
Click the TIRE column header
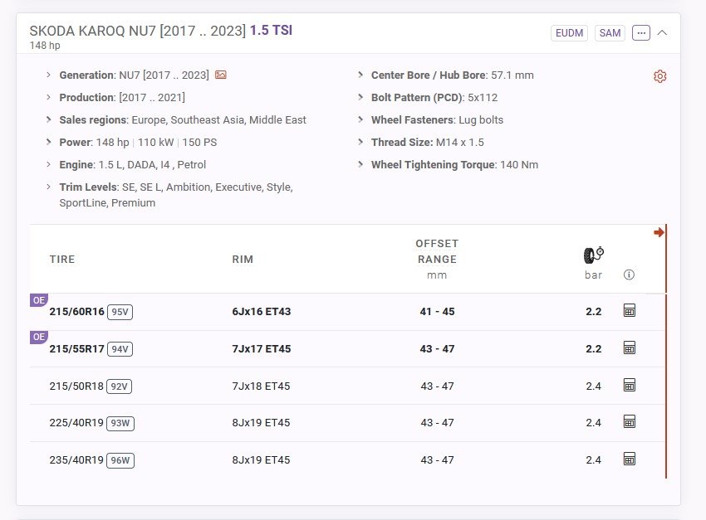point(62,260)
